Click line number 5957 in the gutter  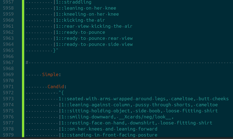[8, 2]
